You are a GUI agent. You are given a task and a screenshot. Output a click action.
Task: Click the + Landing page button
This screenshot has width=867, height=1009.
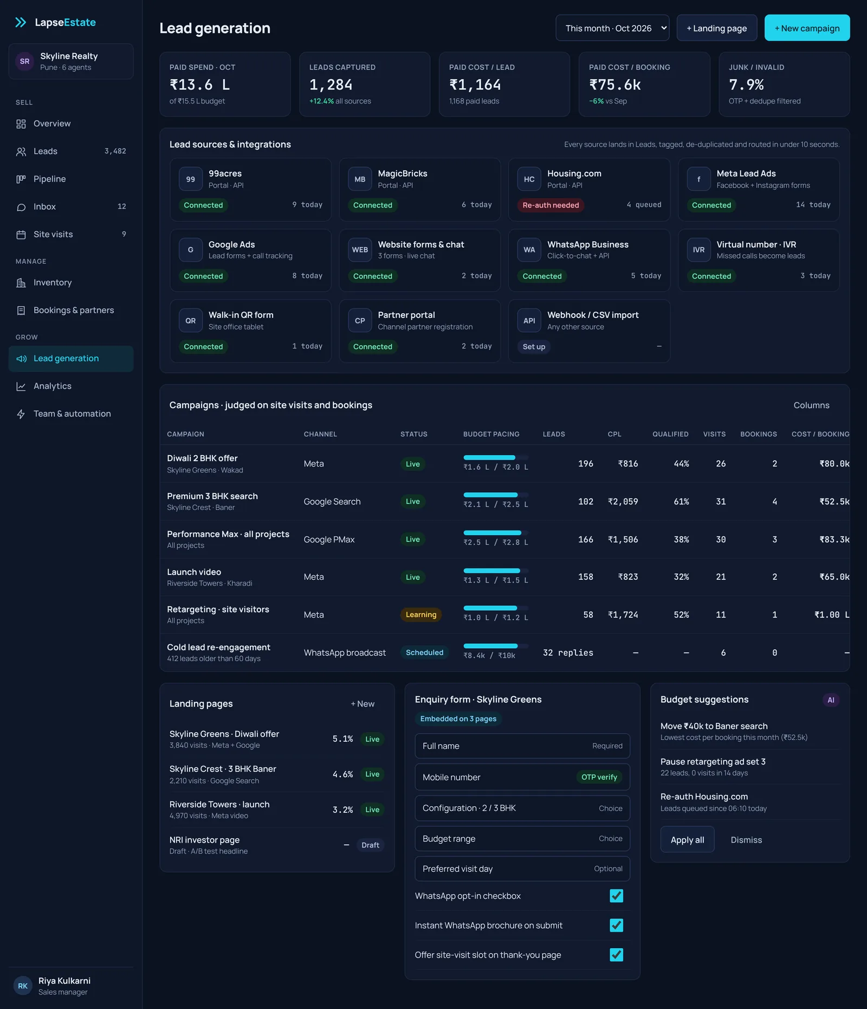(x=716, y=28)
